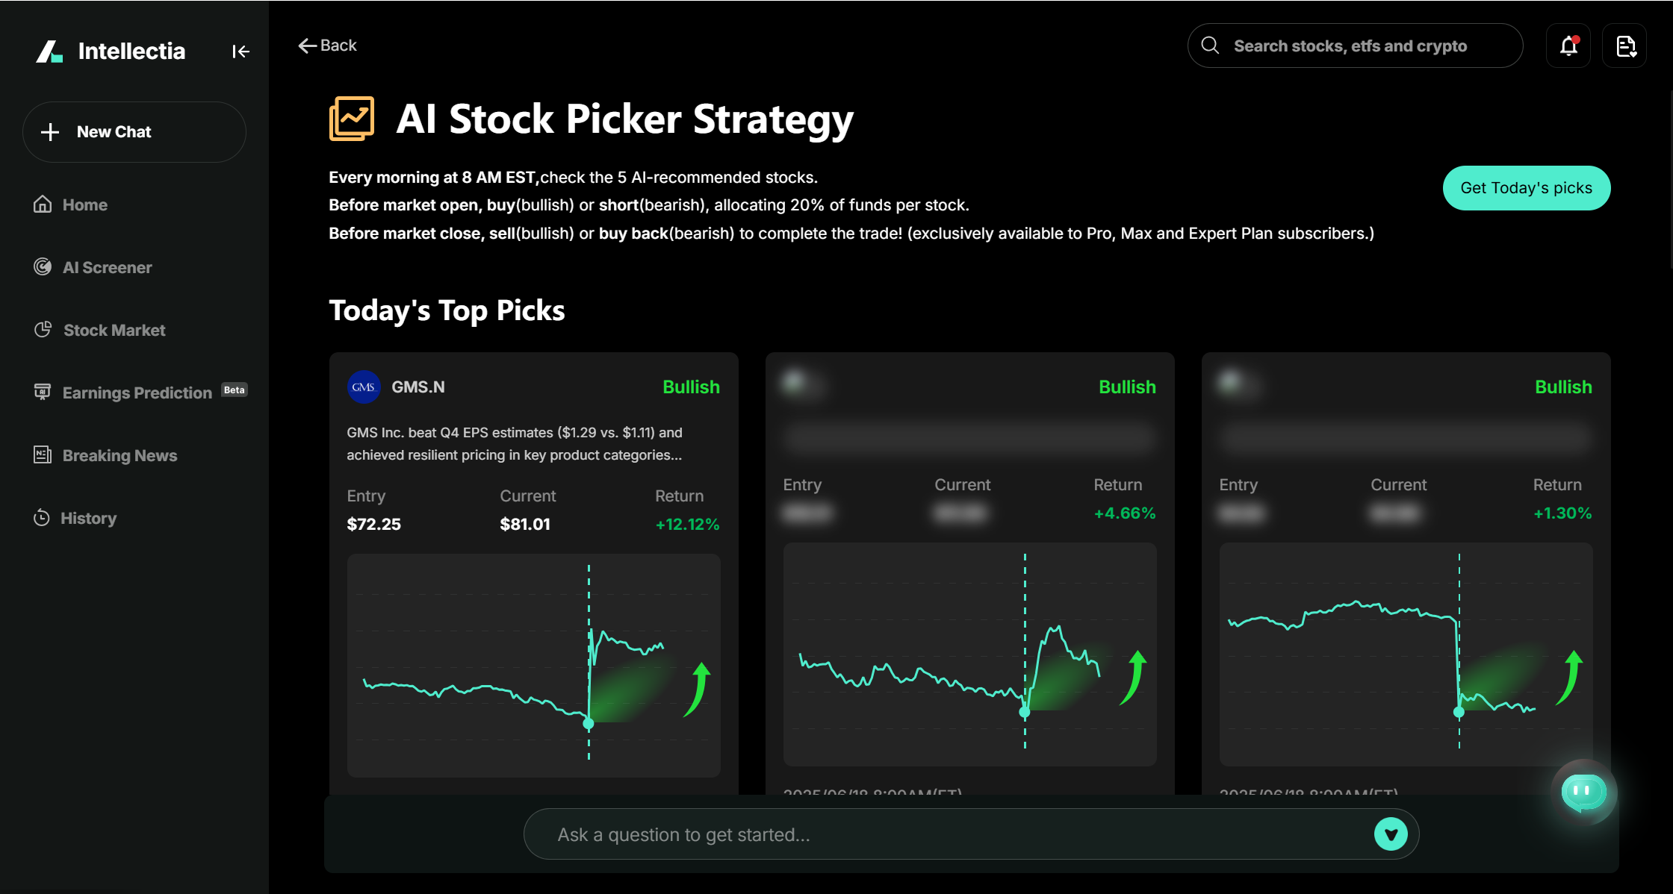View your chat History
1673x894 pixels.
(x=89, y=518)
